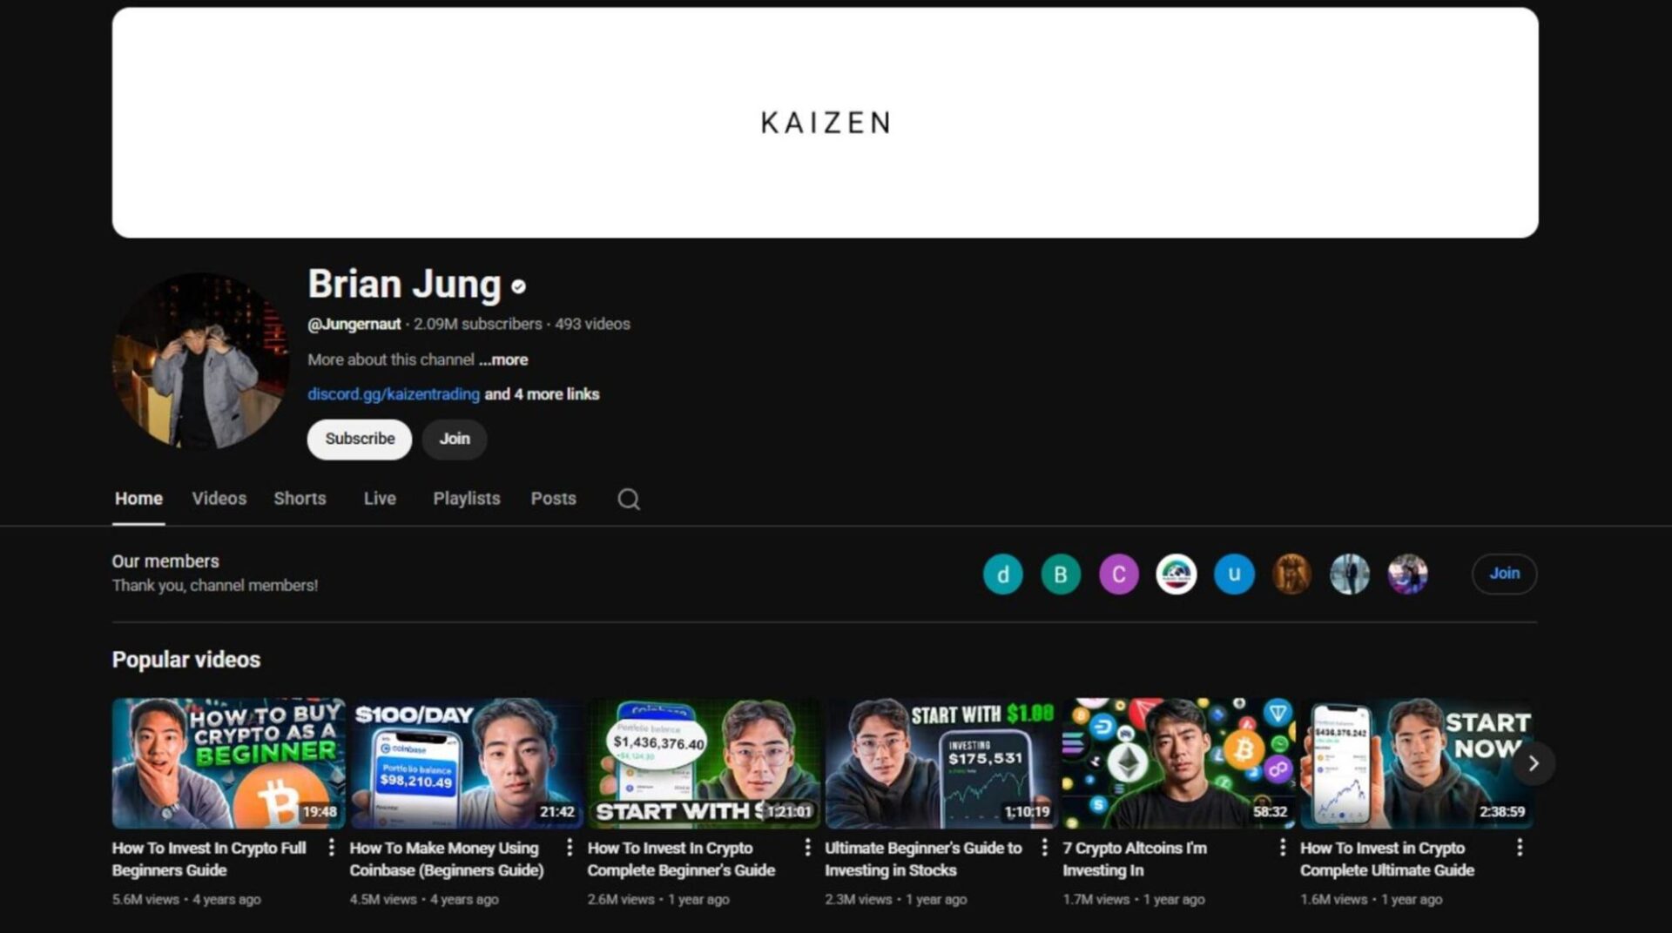
Task: Open the search within Brian Jung's channel
Action: [627, 499]
